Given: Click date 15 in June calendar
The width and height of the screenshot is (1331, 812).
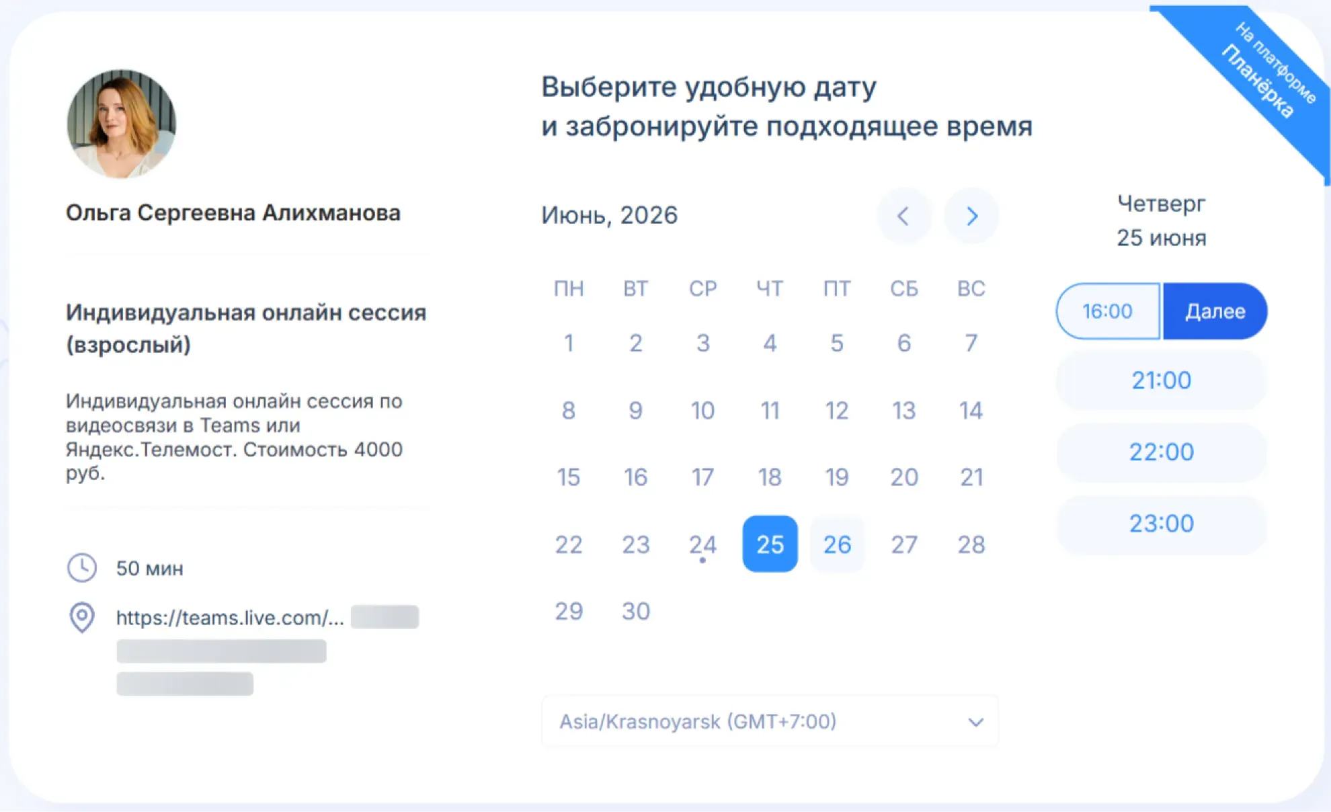Looking at the screenshot, I should click(x=569, y=477).
